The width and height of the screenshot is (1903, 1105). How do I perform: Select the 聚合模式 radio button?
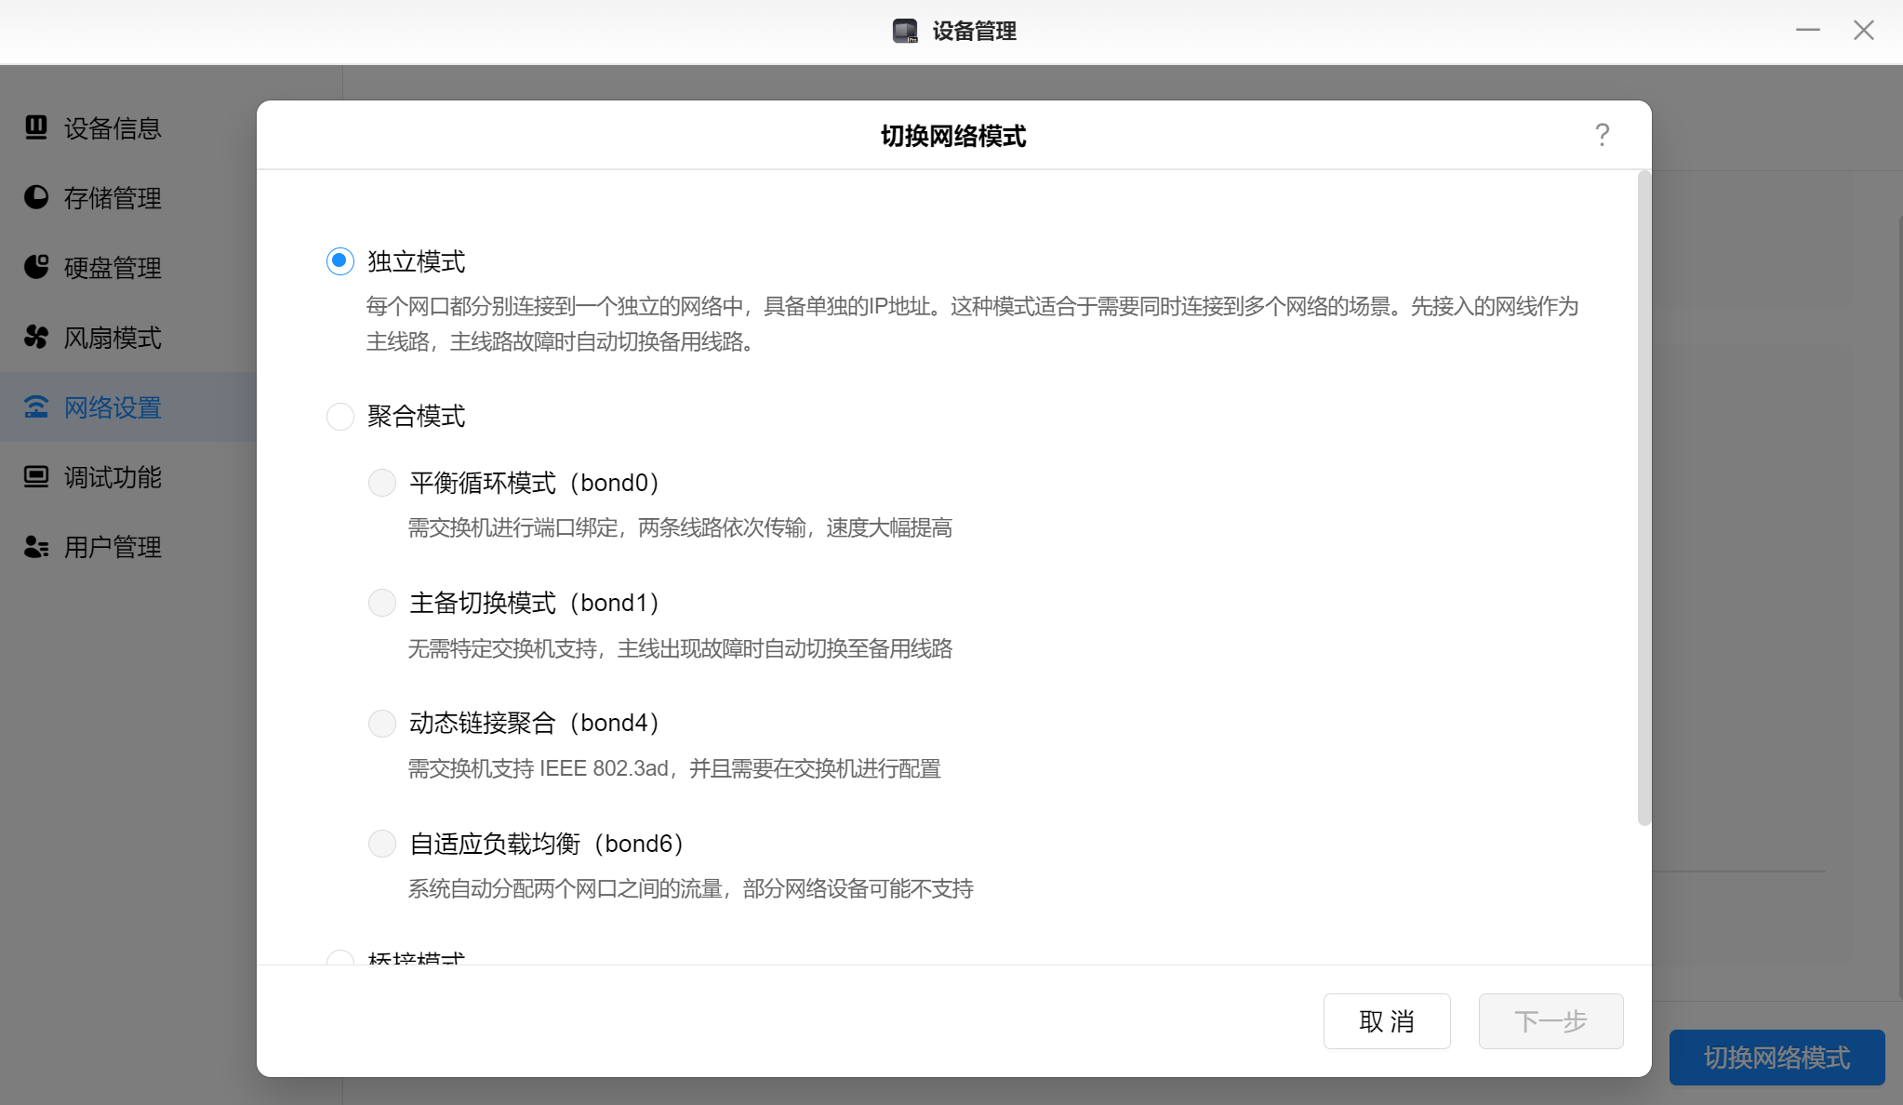tap(340, 416)
